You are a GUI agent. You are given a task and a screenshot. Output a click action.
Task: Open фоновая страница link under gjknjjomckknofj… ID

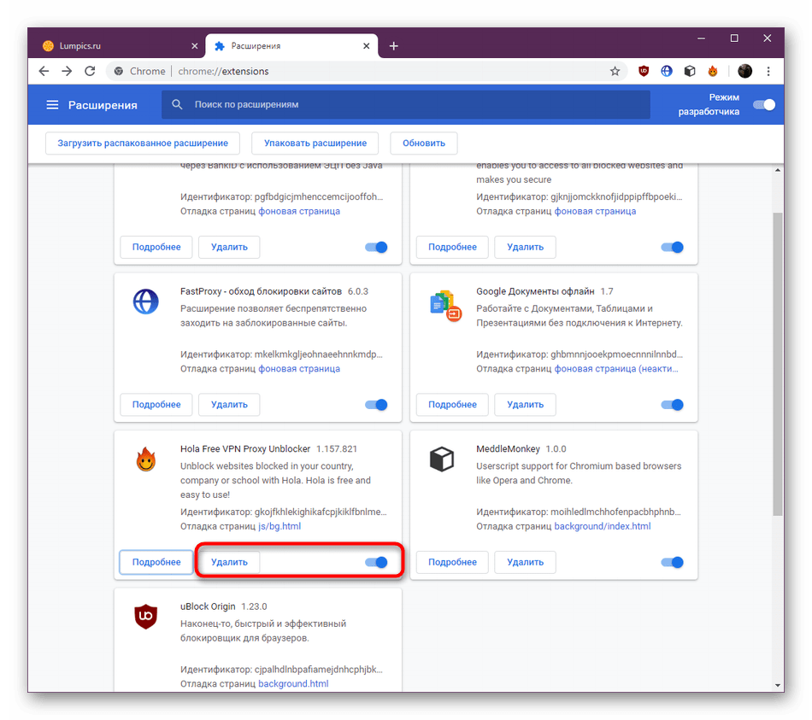pos(595,211)
